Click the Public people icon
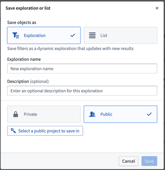This screenshot has height=170, width=165. coord(92,114)
